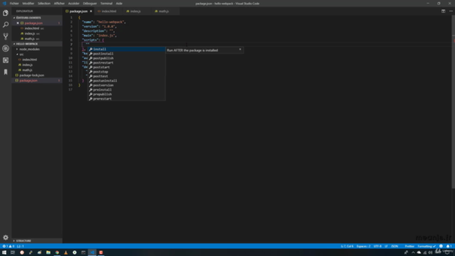
Task: Open the Déboguer menu
Action: click(90, 4)
